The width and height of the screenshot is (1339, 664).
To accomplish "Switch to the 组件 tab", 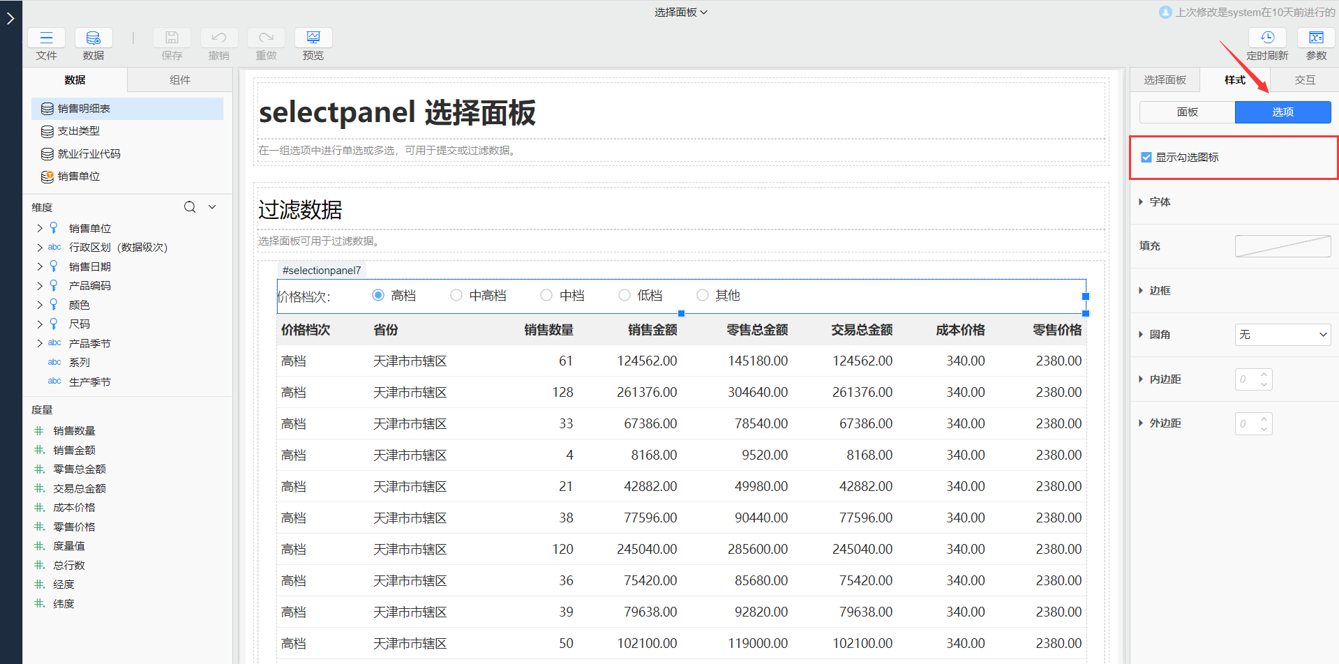I will pos(180,80).
